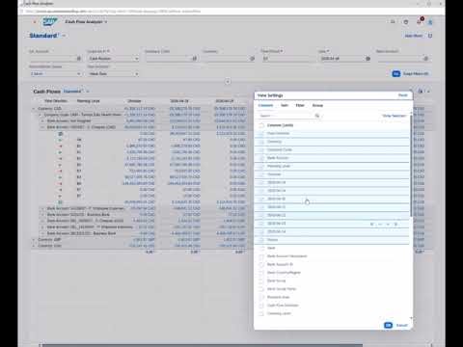
Task: Toggle the Flow Direction column checkbox
Action: click(261, 133)
